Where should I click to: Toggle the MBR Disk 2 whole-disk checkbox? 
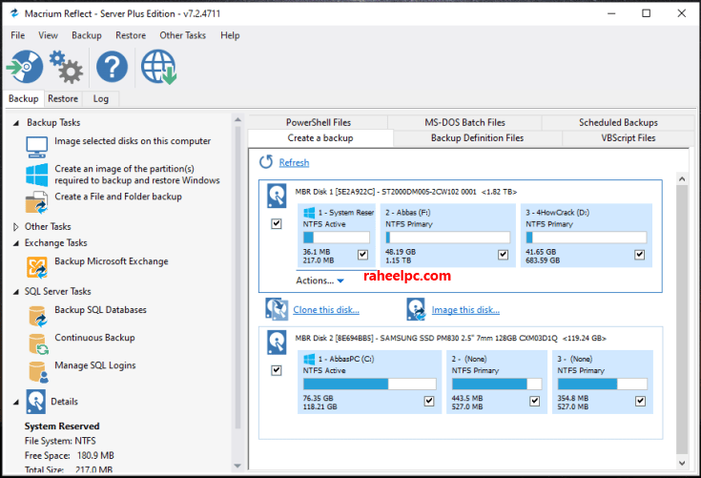277,370
